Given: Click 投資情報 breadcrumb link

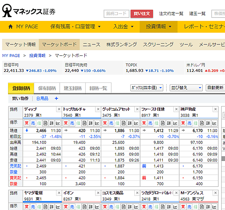Looking at the screenshot, I should (x=38, y=56).
